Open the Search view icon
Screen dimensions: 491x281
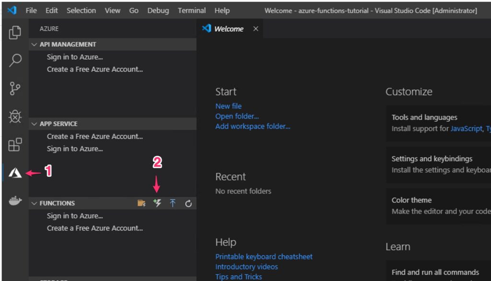tap(15, 60)
